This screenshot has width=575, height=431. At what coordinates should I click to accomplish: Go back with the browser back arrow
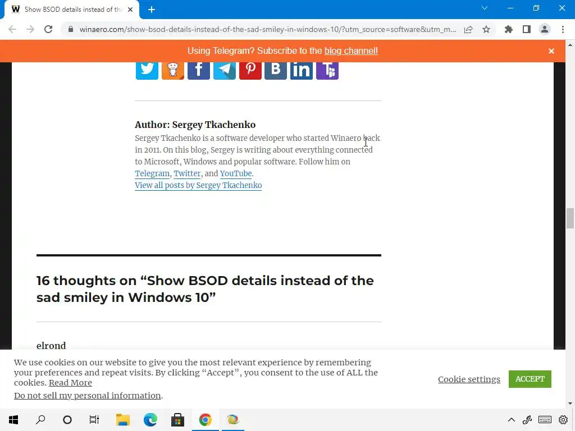12,29
